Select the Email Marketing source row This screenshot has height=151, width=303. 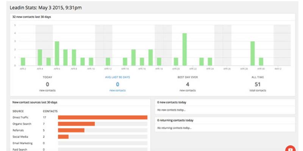80,143
